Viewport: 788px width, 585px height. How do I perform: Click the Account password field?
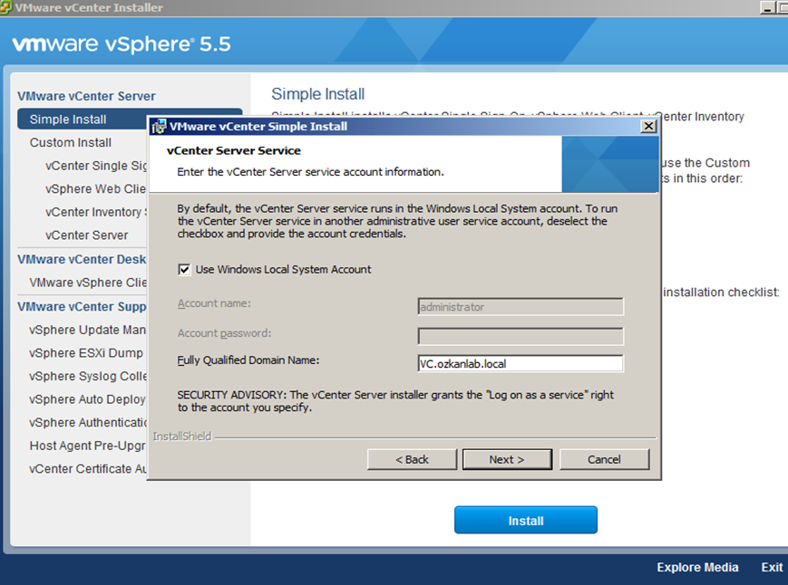pyautogui.click(x=520, y=336)
